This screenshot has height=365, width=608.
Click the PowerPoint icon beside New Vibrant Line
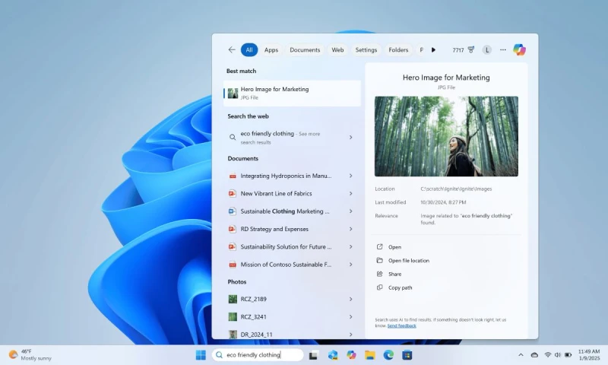(x=233, y=194)
